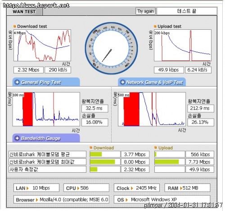Click the 테스트 끝 status field
Image resolution: width=225 pixels, height=211 pixels.
(x=187, y=11)
